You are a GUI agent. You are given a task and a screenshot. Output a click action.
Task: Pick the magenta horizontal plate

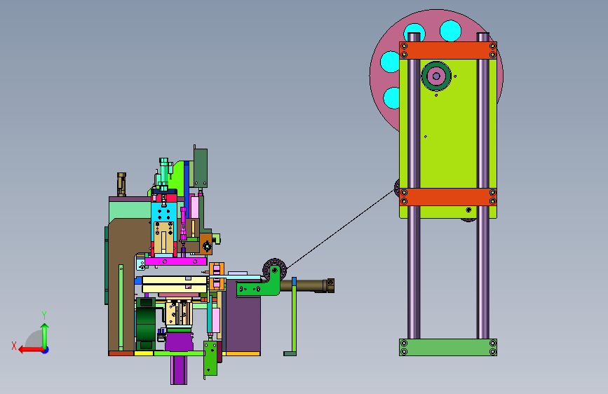tap(175, 261)
